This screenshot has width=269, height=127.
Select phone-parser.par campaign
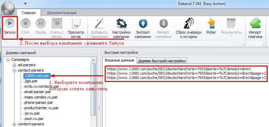tap(38, 102)
